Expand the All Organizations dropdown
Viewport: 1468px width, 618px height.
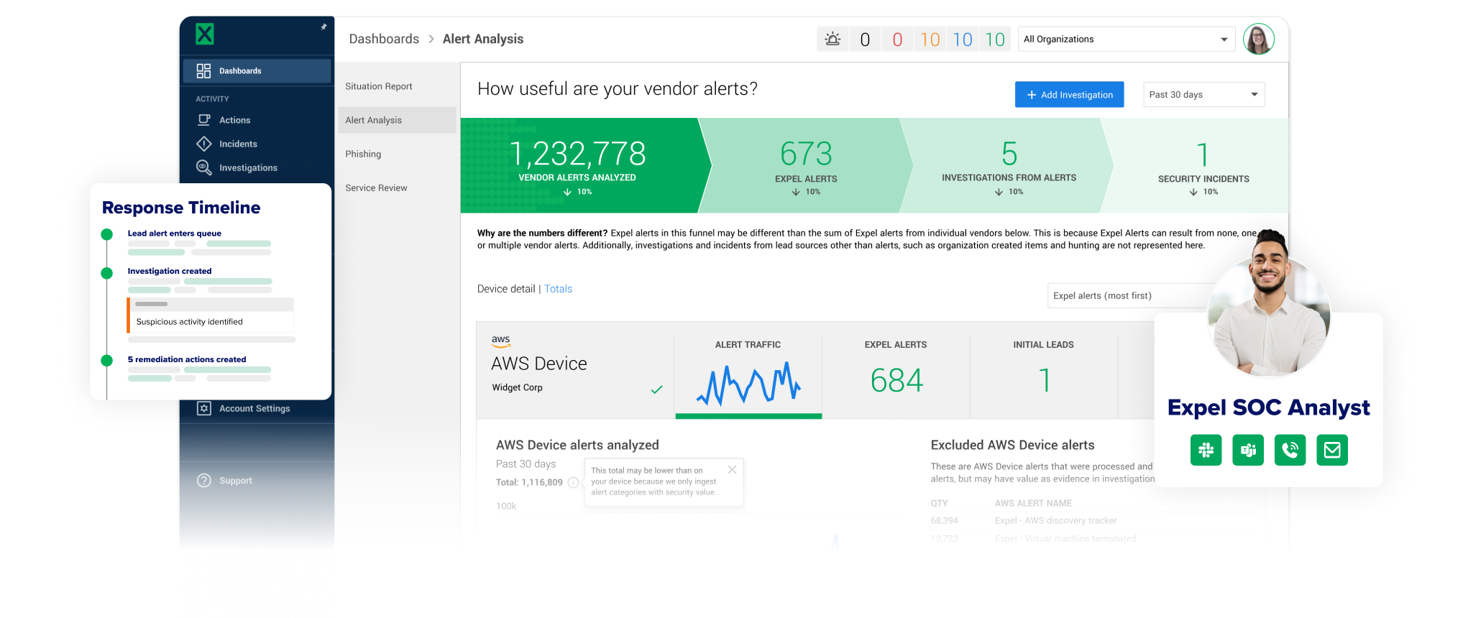[1126, 40]
